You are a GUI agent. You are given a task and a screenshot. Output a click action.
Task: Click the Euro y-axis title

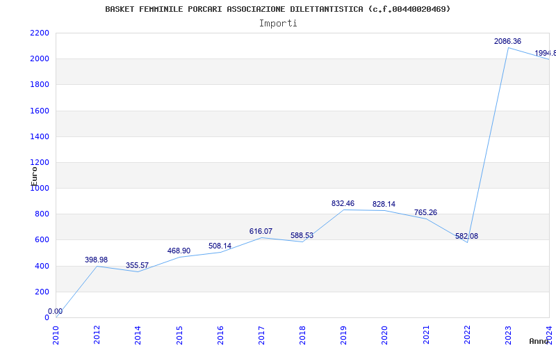click(x=34, y=176)
